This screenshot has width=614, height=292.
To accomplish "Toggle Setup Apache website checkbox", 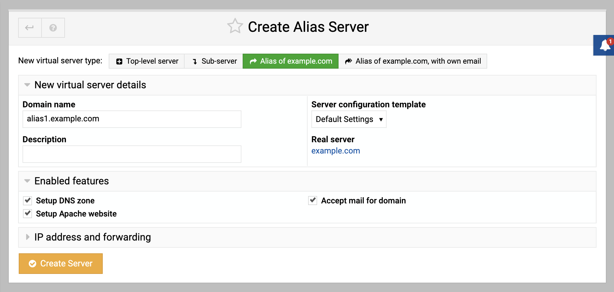I will pyautogui.click(x=28, y=213).
